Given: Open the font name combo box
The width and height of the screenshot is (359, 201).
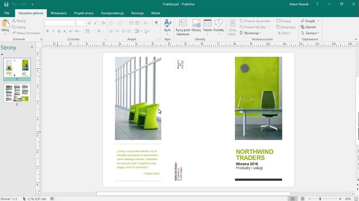Looking at the screenshot, I should [60, 23].
